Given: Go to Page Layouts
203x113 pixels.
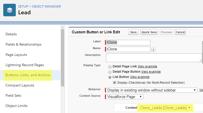Looking at the screenshot, I should coord(16,55).
